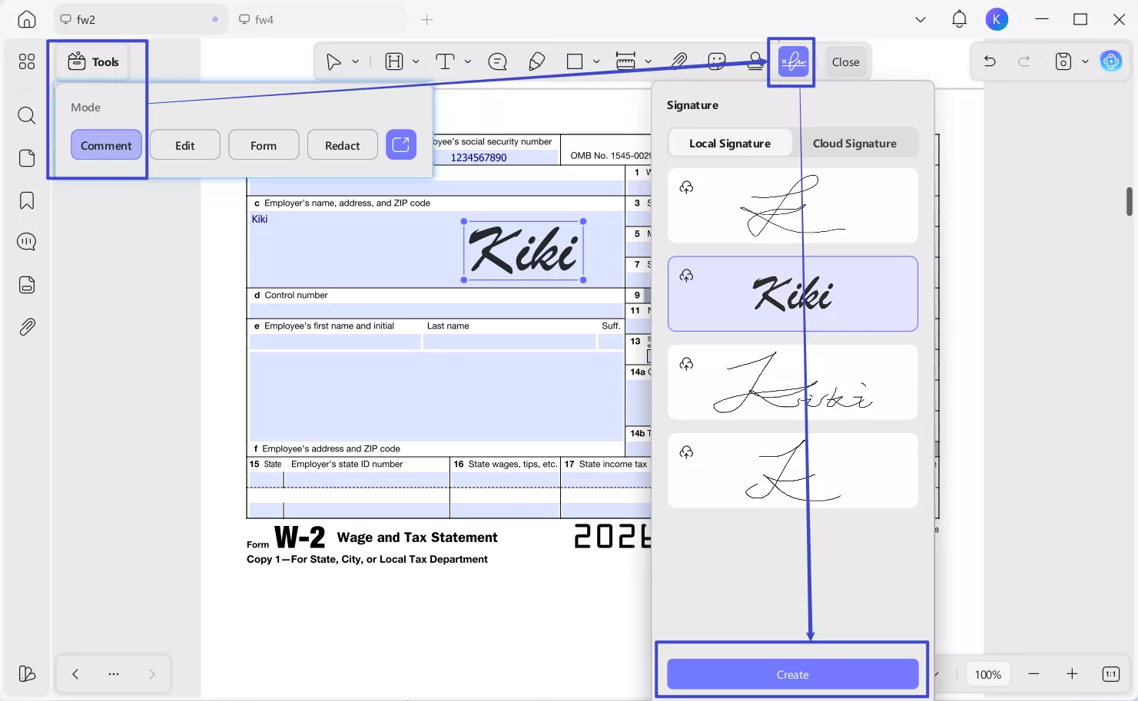Select the third Kiki cursive signature thumbnail
1138x701 pixels.
[792, 382]
